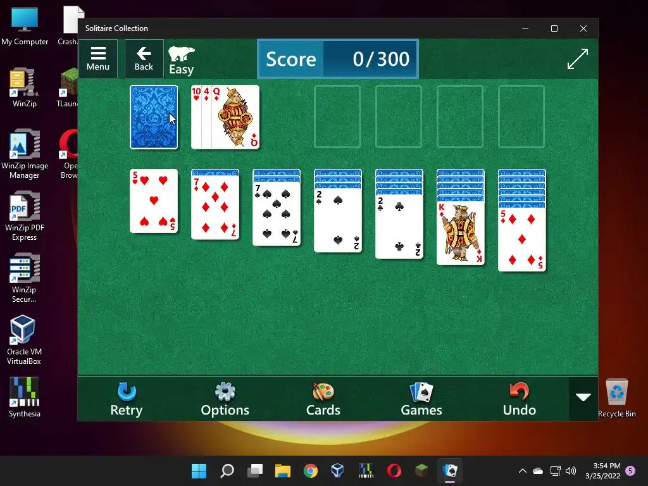
Task: Open the Solitaire hamburger Menu
Action: (x=98, y=59)
